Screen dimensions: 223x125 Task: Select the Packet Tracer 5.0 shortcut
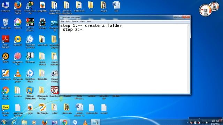pos(30,8)
